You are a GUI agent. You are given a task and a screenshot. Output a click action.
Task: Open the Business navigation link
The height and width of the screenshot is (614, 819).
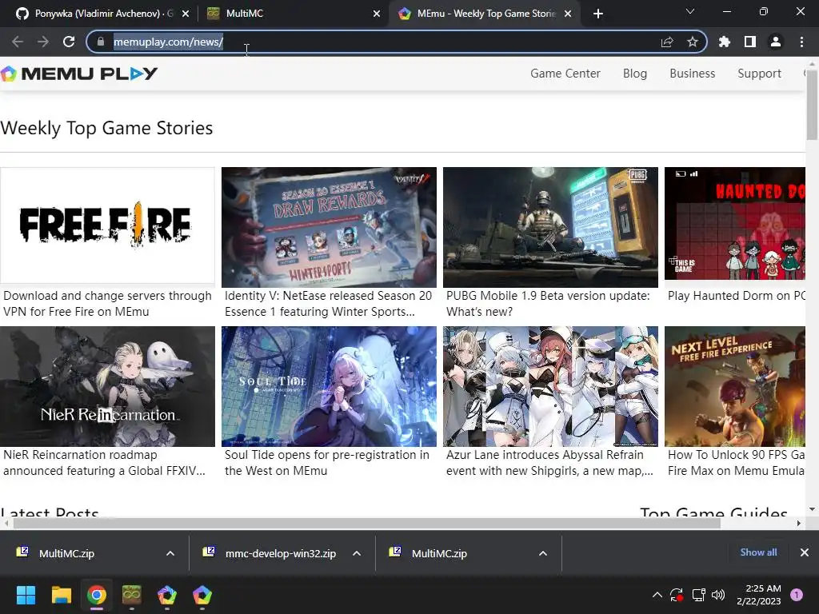click(x=692, y=74)
